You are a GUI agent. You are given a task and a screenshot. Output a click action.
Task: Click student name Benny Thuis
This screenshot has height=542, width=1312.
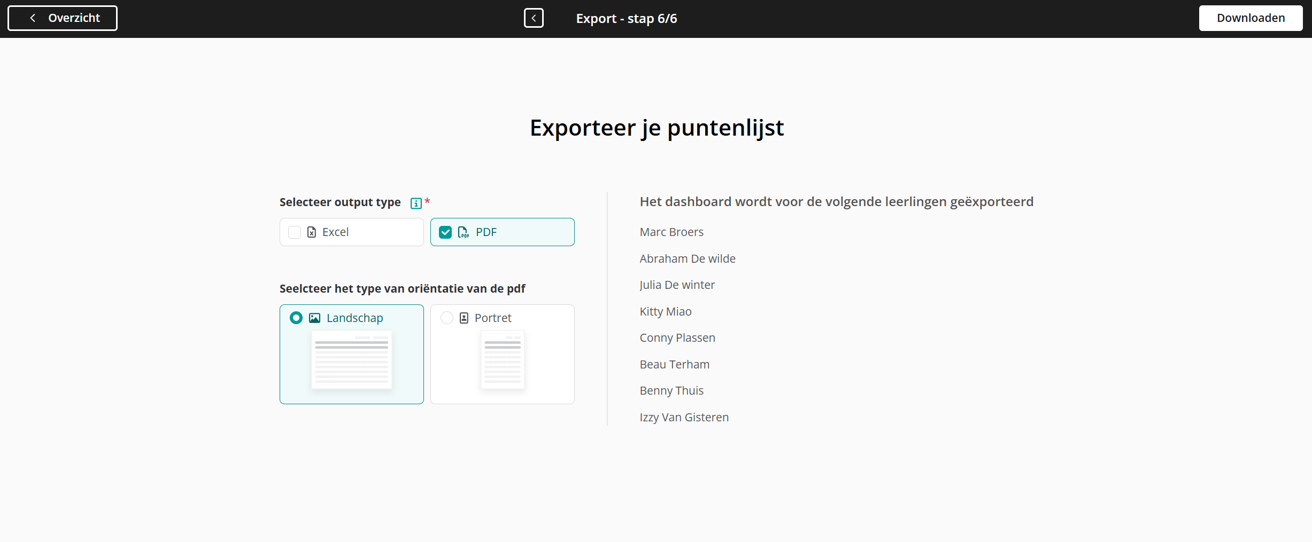[672, 391]
